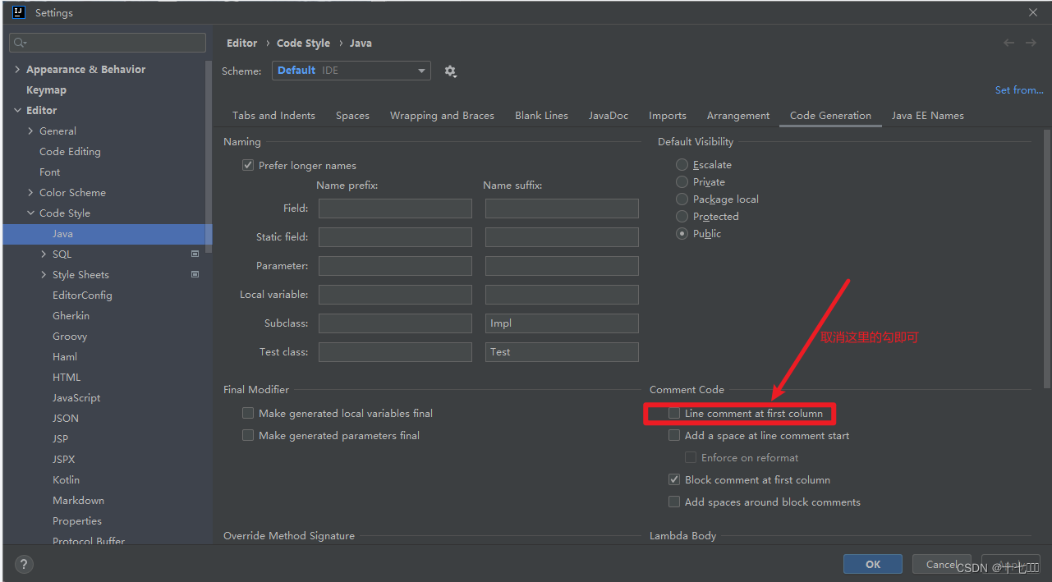This screenshot has width=1052, height=582.
Task: Click the Static field name suffix input
Action: (x=562, y=236)
